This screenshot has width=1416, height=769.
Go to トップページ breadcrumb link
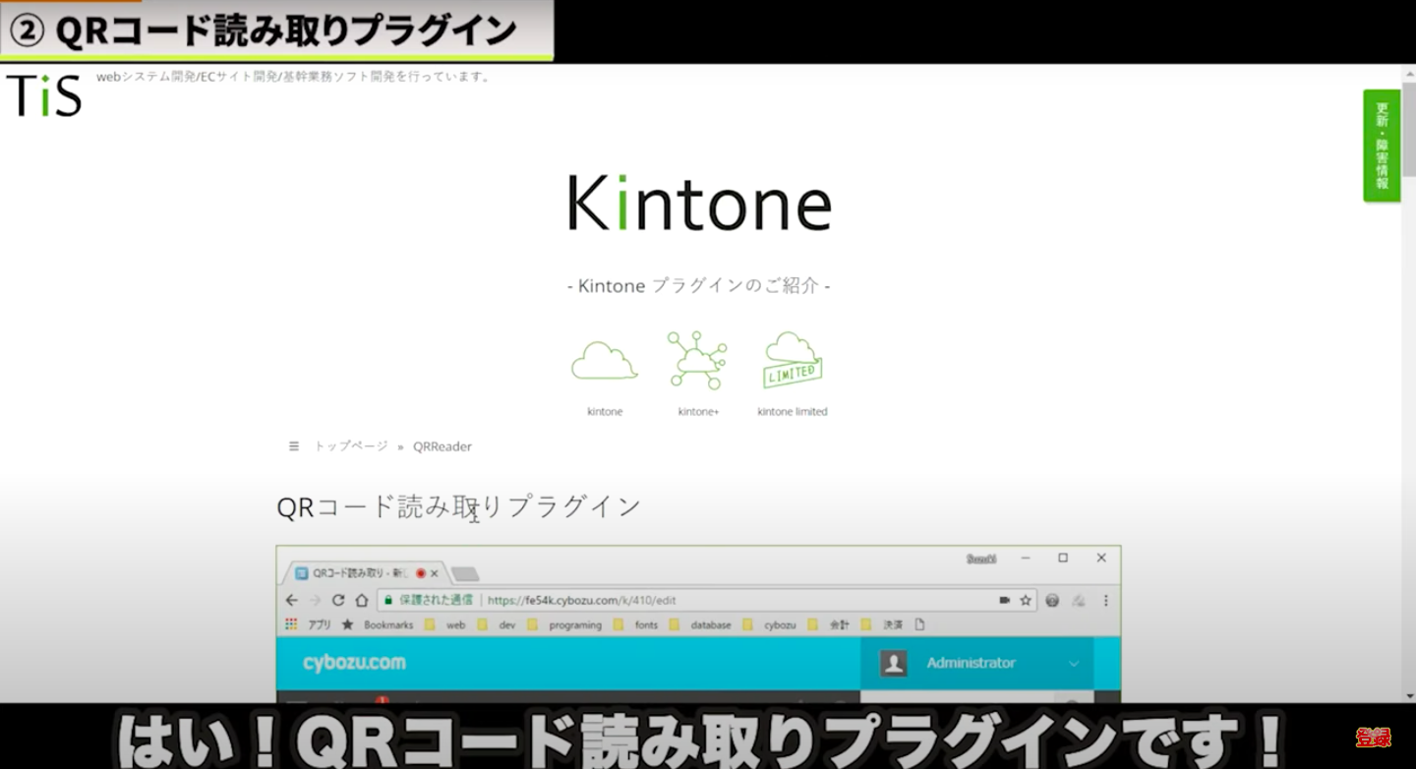coord(351,446)
